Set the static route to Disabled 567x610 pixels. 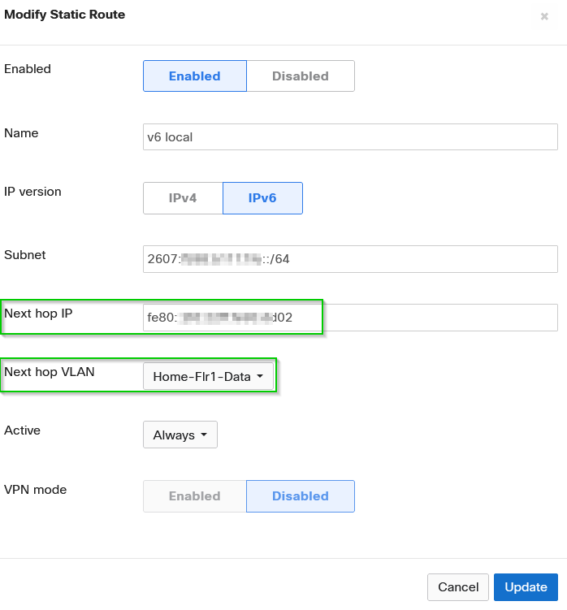[301, 76]
